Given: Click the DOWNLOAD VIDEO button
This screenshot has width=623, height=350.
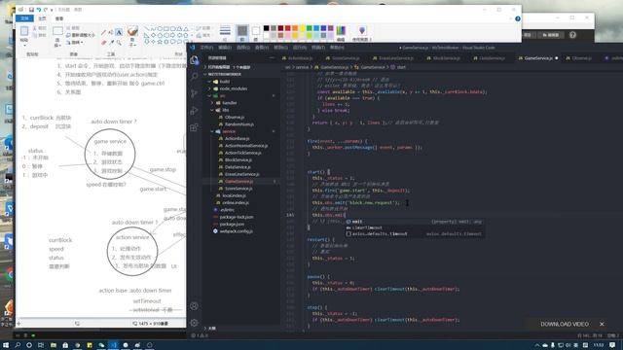Looking at the screenshot, I should point(565,324).
